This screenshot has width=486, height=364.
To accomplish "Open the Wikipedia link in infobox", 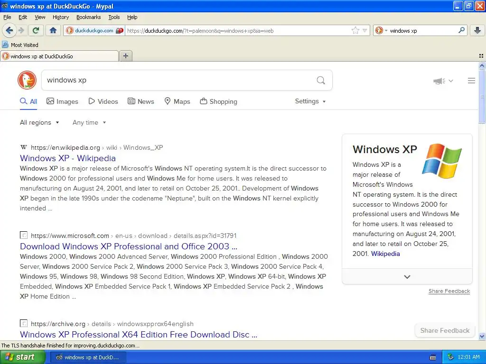I will (385, 254).
